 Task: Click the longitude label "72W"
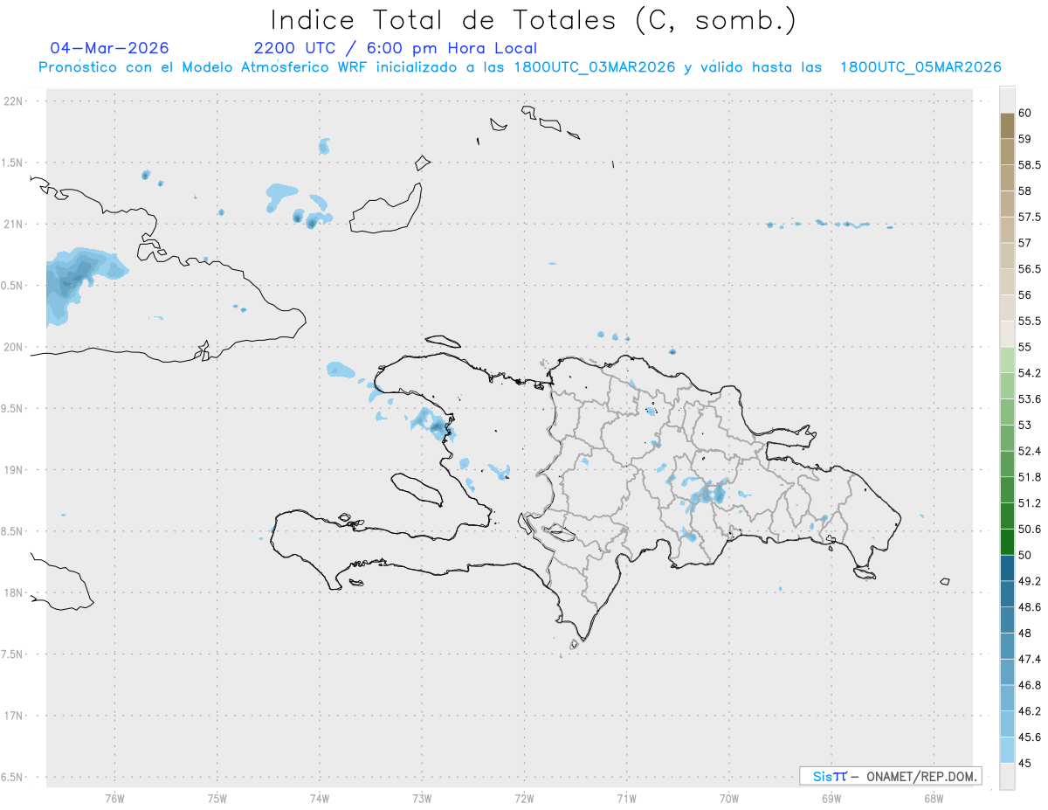coord(524,798)
